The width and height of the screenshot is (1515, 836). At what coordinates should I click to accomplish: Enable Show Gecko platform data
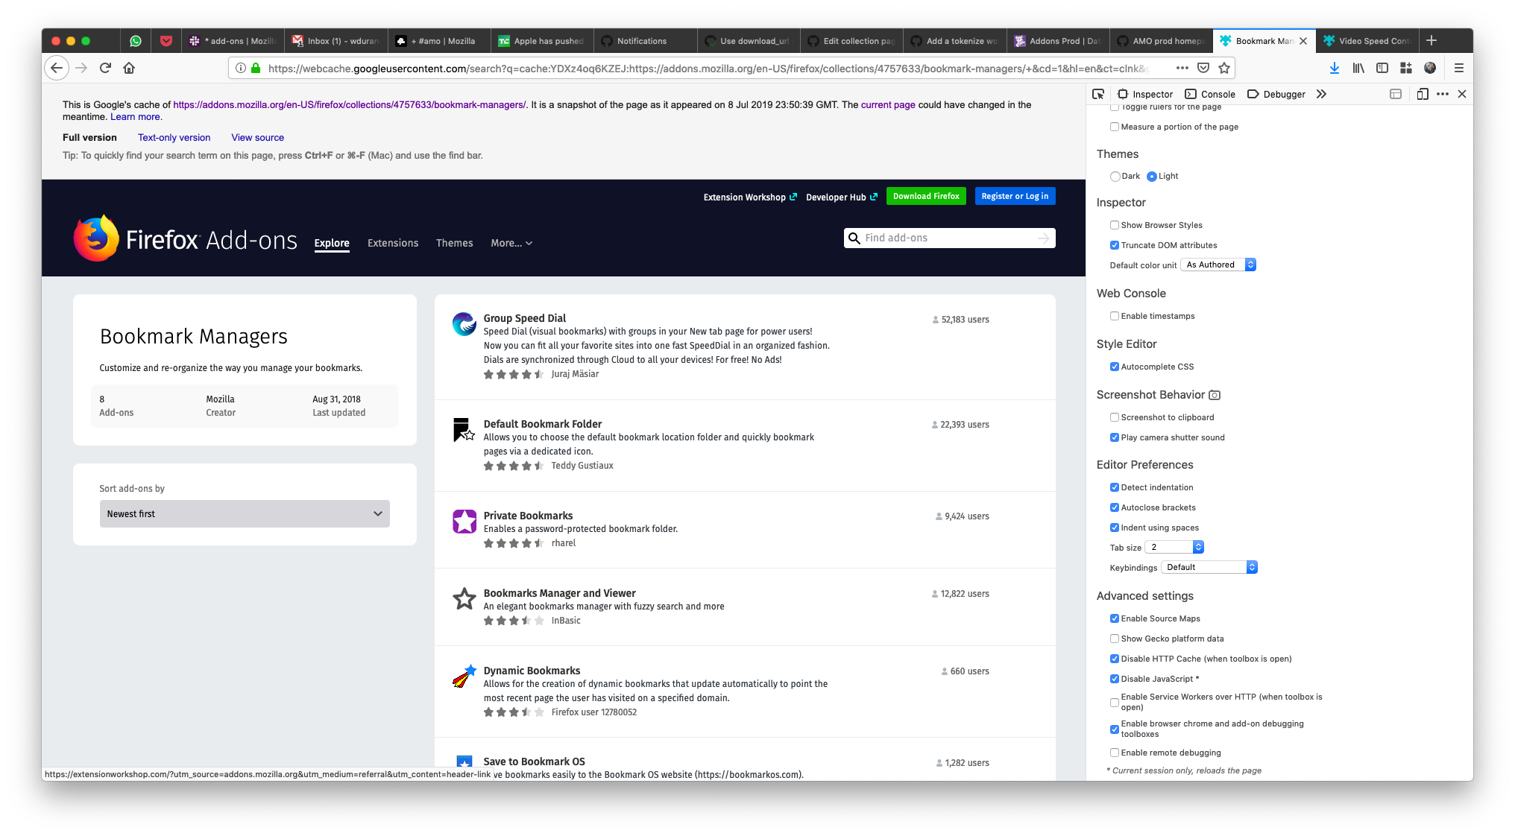pyautogui.click(x=1115, y=639)
